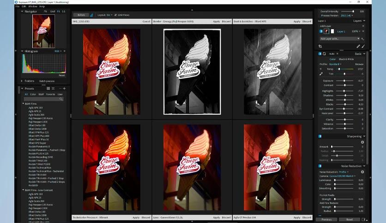Image resolution: width=386 pixels, height=223 pixels.
Task: Collapse the Presets panel
Action: [22, 88]
